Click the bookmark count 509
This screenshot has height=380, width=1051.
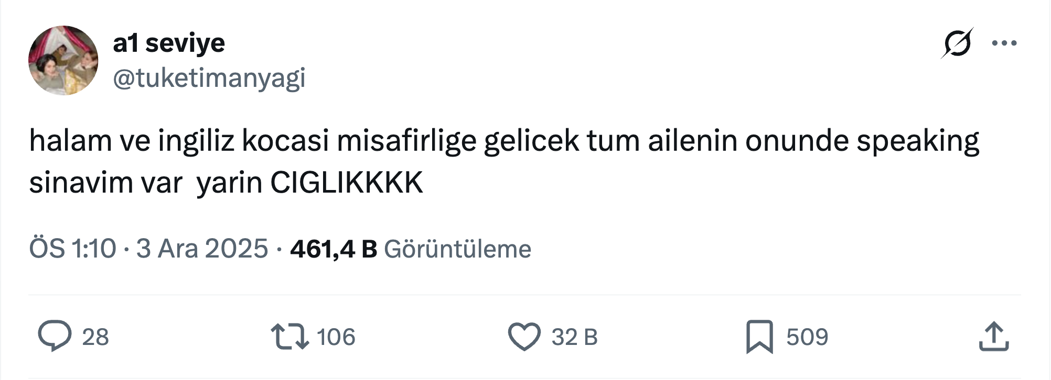[807, 337]
